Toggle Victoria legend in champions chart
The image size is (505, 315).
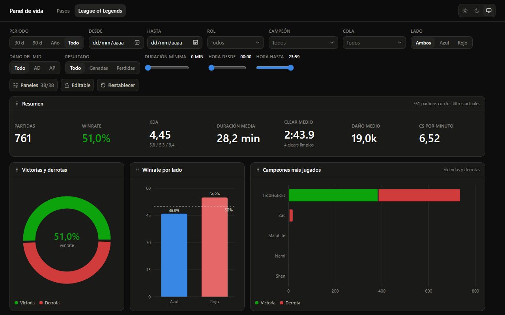point(265,303)
